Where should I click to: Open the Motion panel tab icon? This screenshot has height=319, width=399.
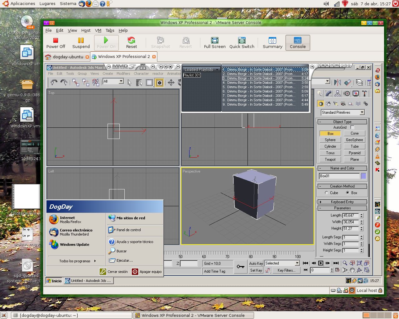click(x=347, y=93)
